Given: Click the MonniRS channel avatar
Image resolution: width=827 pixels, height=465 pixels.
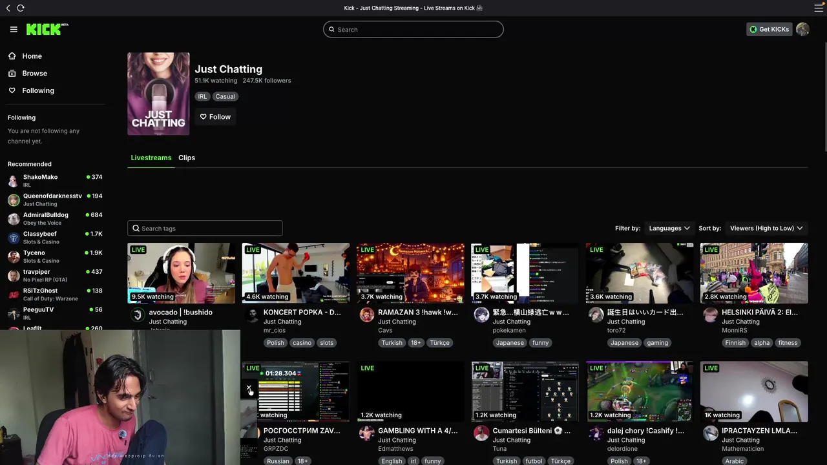Looking at the screenshot, I should click(x=711, y=315).
